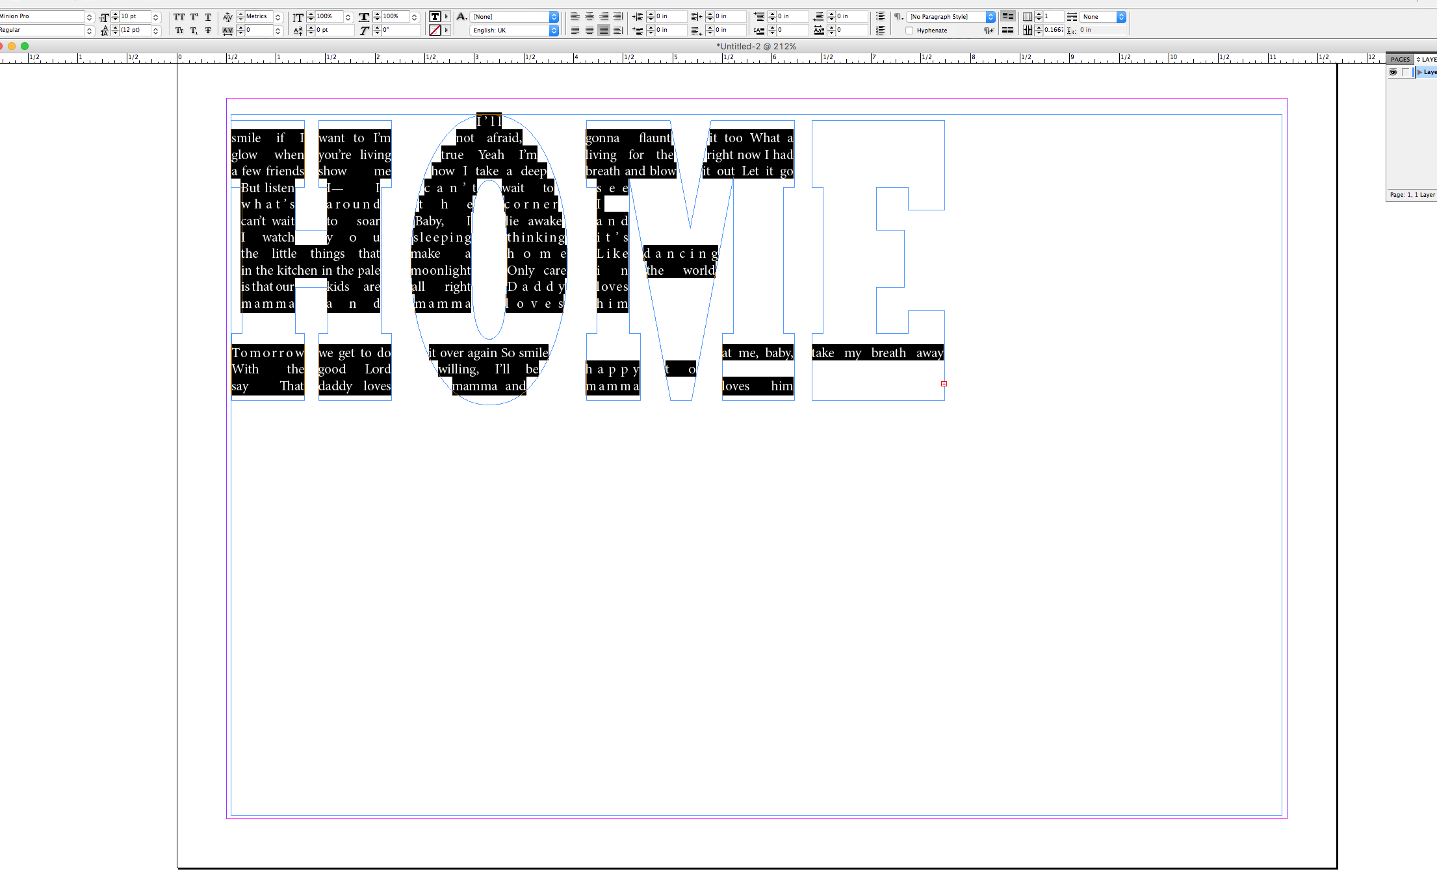This screenshot has width=1437, height=878.
Task: Clear paragraph style overrides icon
Action: (x=989, y=31)
